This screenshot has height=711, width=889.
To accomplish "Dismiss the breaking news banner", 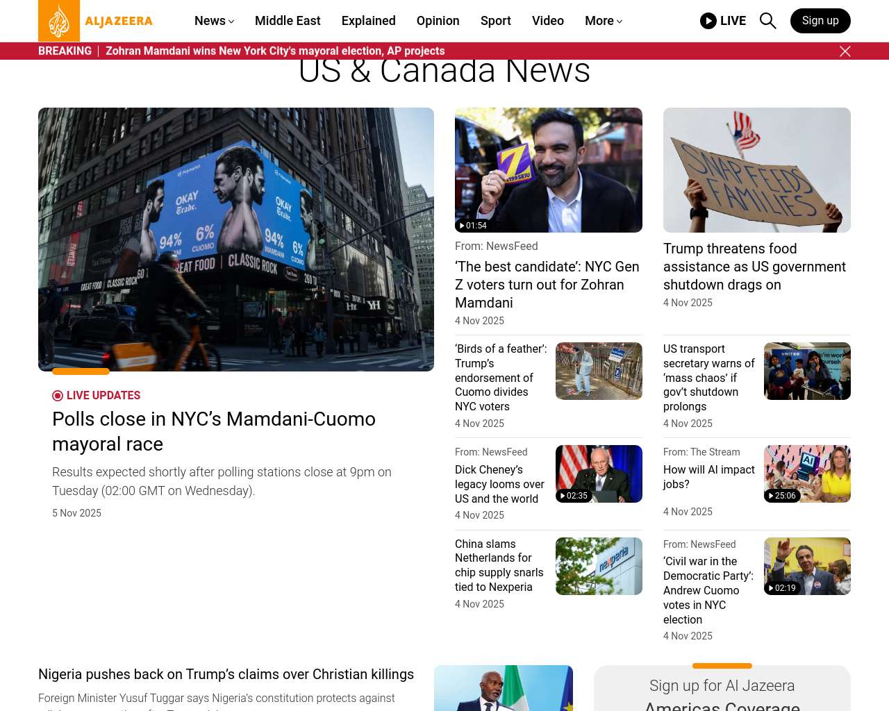I will 845,51.
